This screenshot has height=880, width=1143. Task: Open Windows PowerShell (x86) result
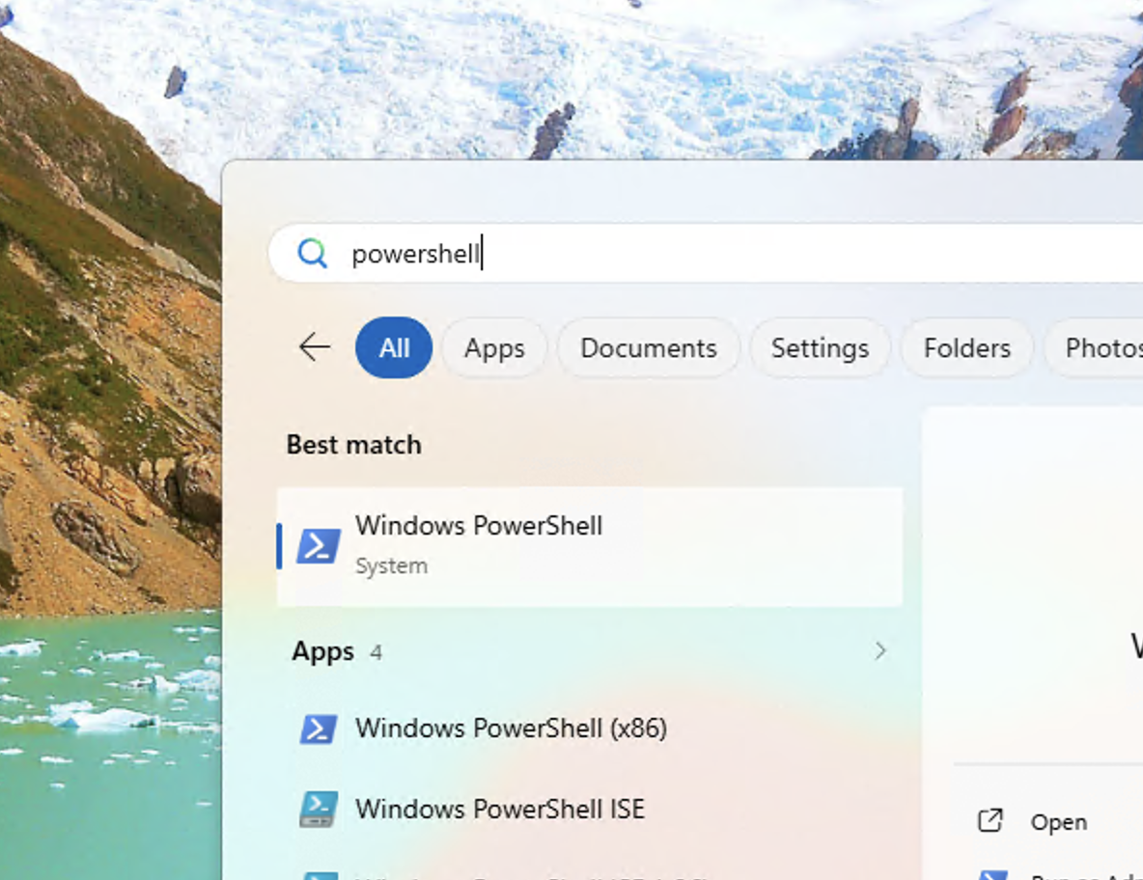(x=590, y=729)
